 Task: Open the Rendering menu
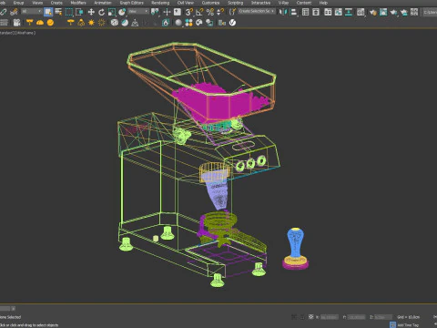pyautogui.click(x=160, y=3)
